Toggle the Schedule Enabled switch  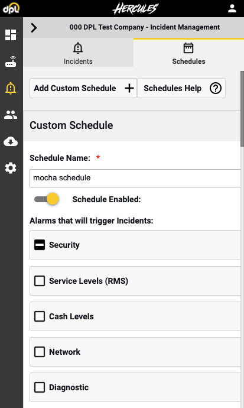point(47,199)
